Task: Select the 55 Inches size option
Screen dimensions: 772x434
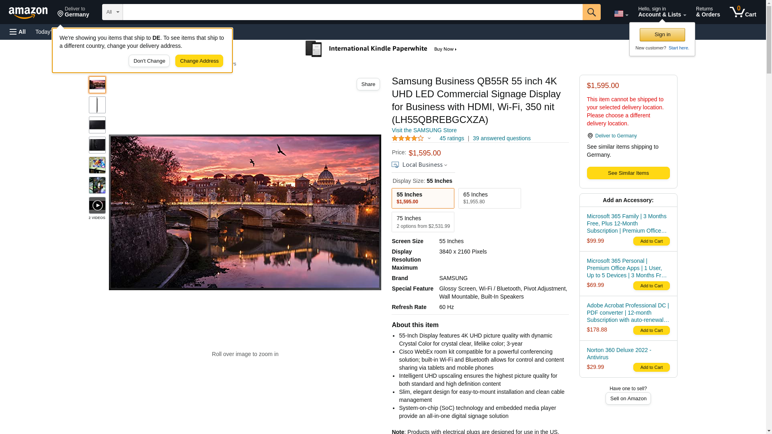Action: (423, 198)
